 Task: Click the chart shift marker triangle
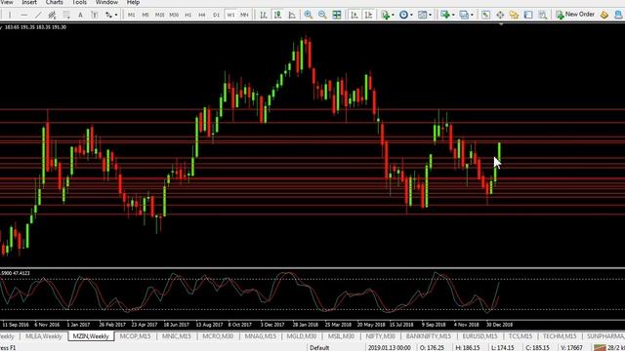tap(501, 24)
